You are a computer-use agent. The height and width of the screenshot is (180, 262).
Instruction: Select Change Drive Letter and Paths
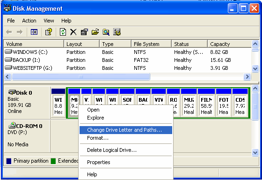click(126, 130)
